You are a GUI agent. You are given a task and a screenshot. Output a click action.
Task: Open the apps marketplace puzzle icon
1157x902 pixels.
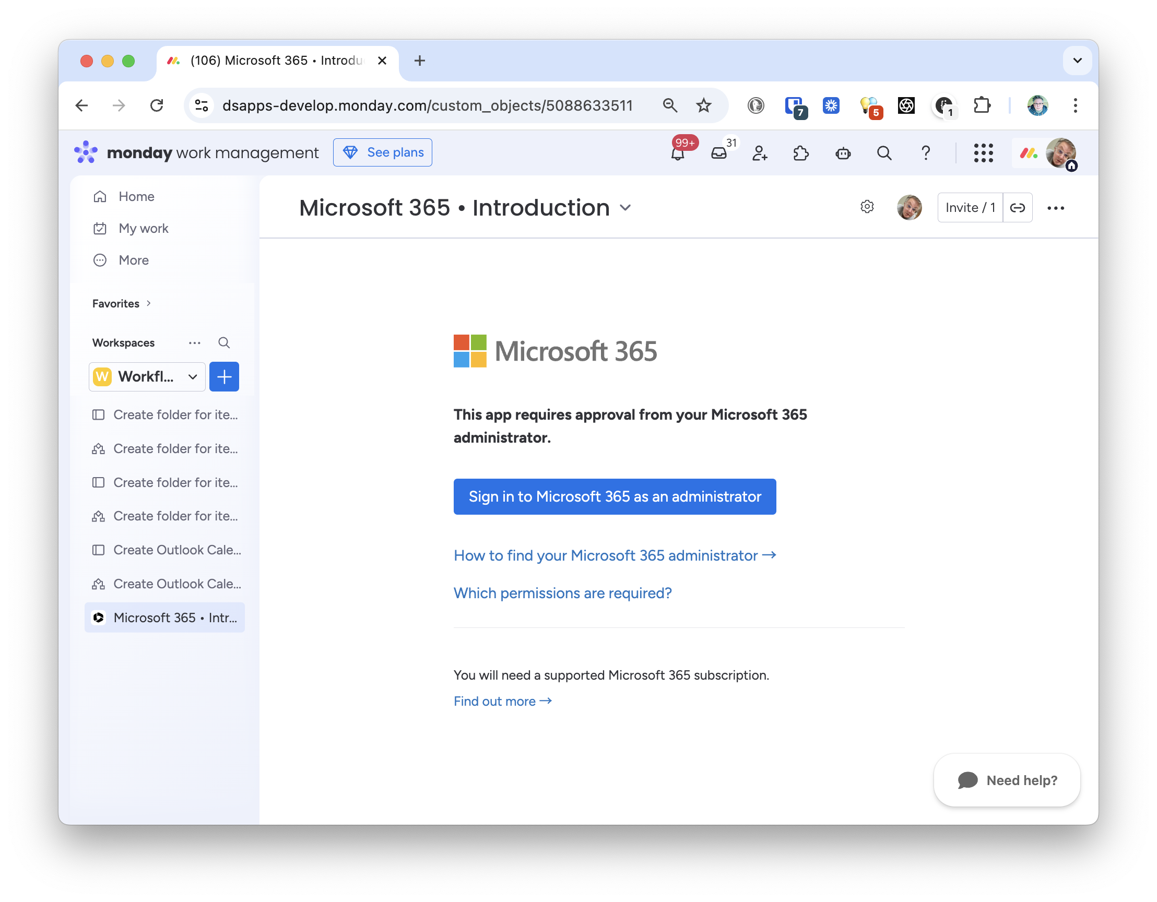point(800,153)
